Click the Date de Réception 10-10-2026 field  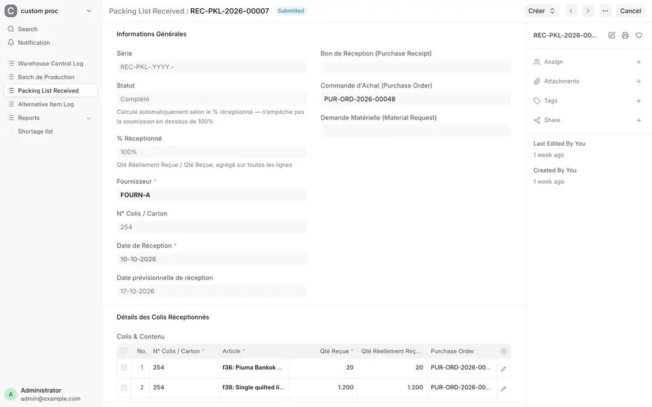tap(212, 259)
